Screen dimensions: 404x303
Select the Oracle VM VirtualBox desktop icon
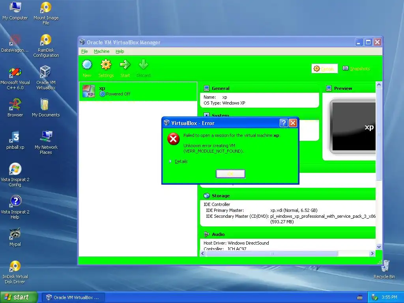coord(46,78)
